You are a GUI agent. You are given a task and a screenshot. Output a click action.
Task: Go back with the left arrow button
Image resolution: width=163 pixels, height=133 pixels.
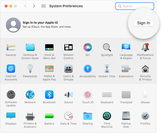(25, 6)
